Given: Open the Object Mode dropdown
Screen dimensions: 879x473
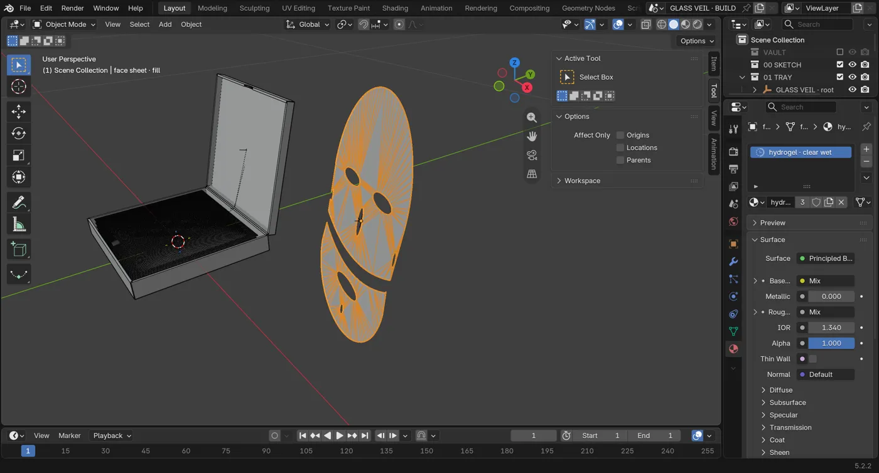Looking at the screenshot, I should coord(64,24).
